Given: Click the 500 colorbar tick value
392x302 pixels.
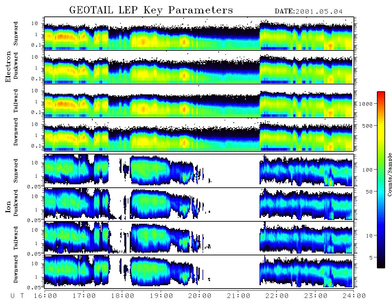Looking at the screenshot, I should click(x=367, y=126).
